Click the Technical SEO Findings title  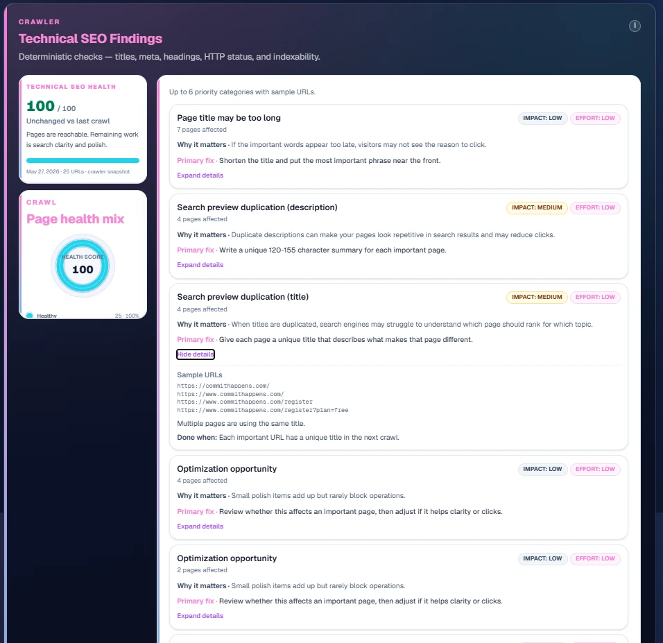pos(90,38)
